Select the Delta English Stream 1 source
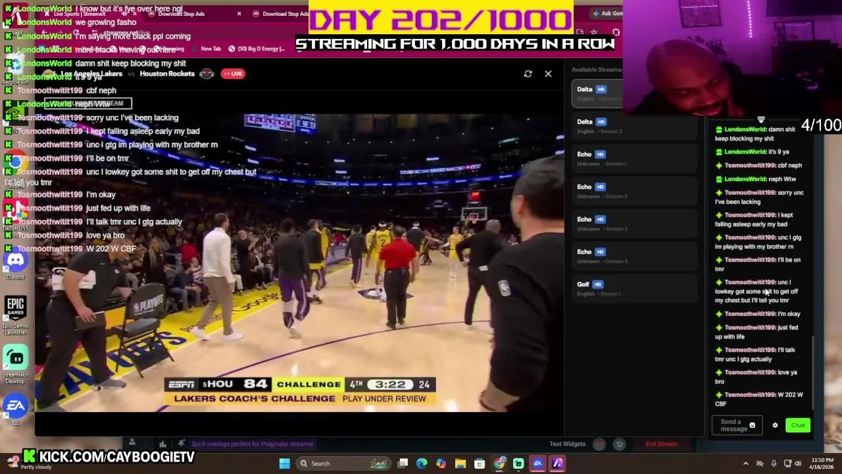This screenshot has width=842, height=474. tap(597, 93)
